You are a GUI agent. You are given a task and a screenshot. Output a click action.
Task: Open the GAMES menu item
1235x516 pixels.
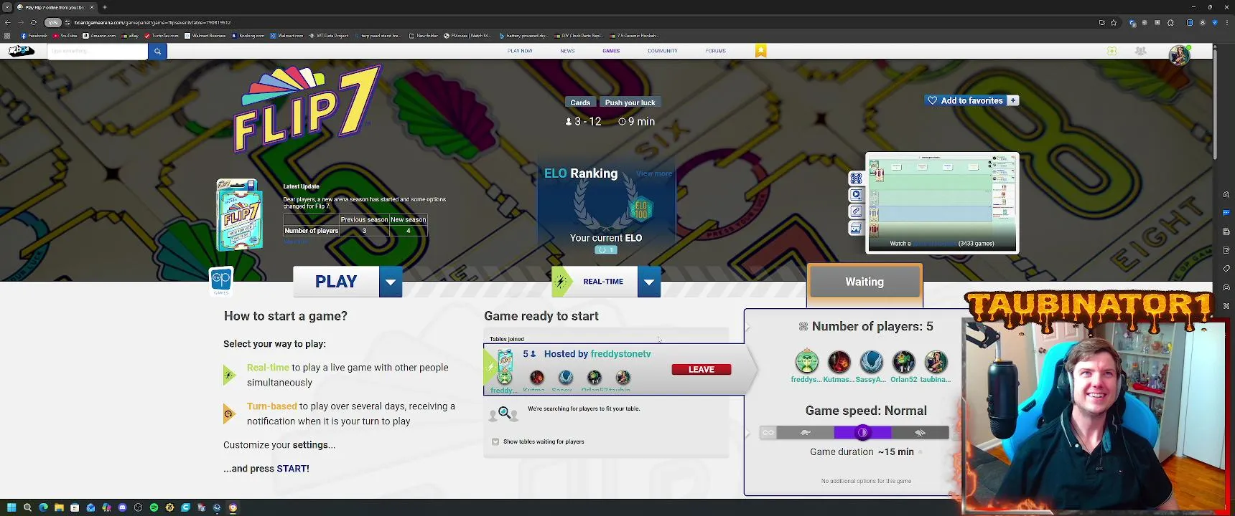click(x=611, y=51)
